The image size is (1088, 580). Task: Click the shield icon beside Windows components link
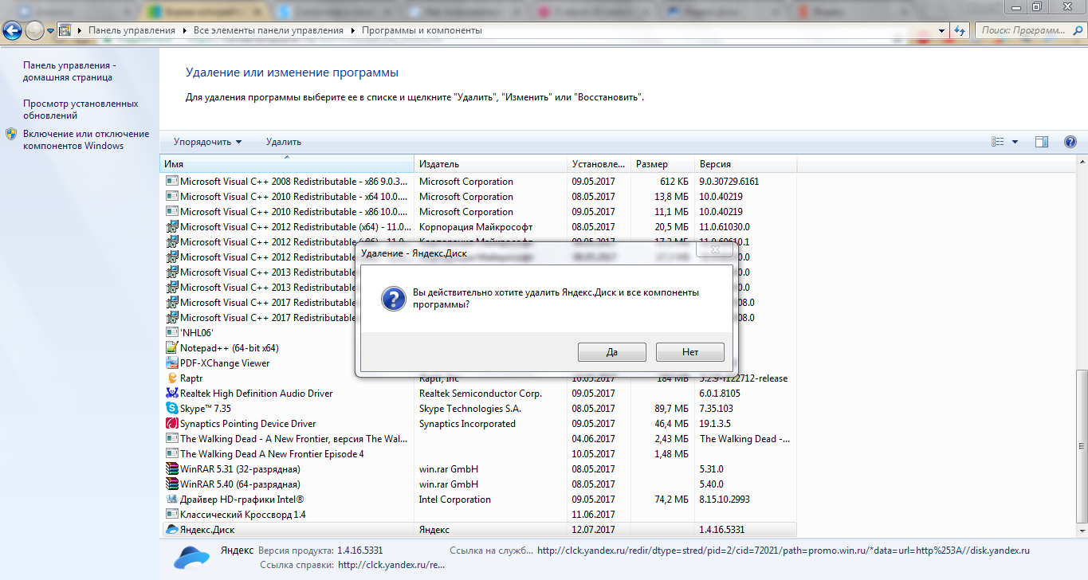(11, 134)
